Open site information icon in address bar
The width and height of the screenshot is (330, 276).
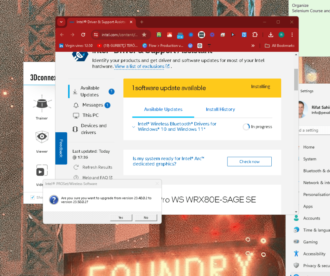point(96,35)
